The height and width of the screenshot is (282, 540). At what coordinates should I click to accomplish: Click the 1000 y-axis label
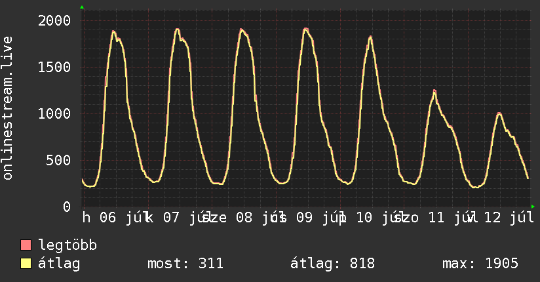(x=54, y=113)
